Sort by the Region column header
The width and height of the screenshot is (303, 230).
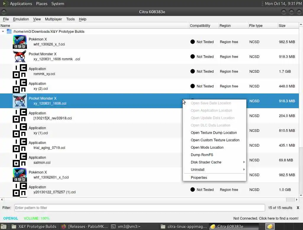pyautogui.click(x=233, y=25)
